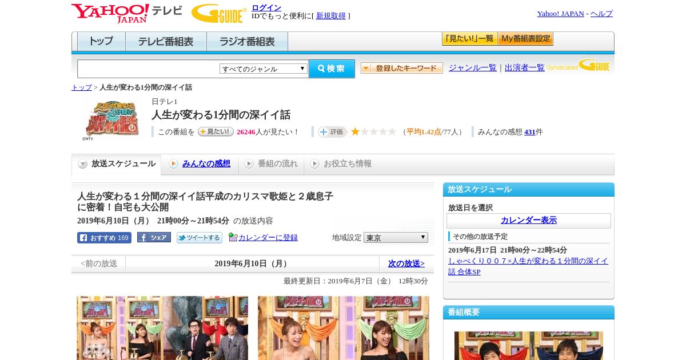
Task: Click the <前の放送 button
Action: [99, 263]
